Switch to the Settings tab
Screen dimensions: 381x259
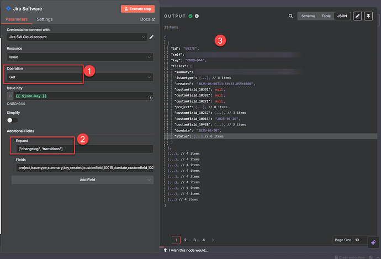coord(45,19)
